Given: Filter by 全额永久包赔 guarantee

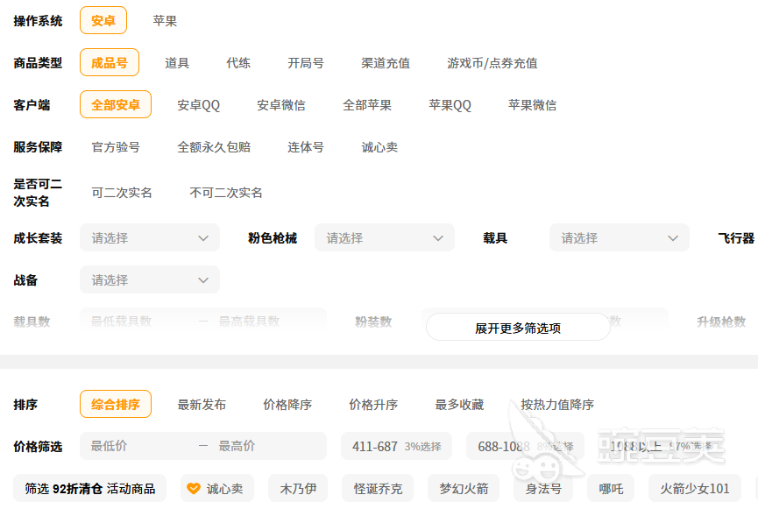Looking at the screenshot, I should (214, 147).
